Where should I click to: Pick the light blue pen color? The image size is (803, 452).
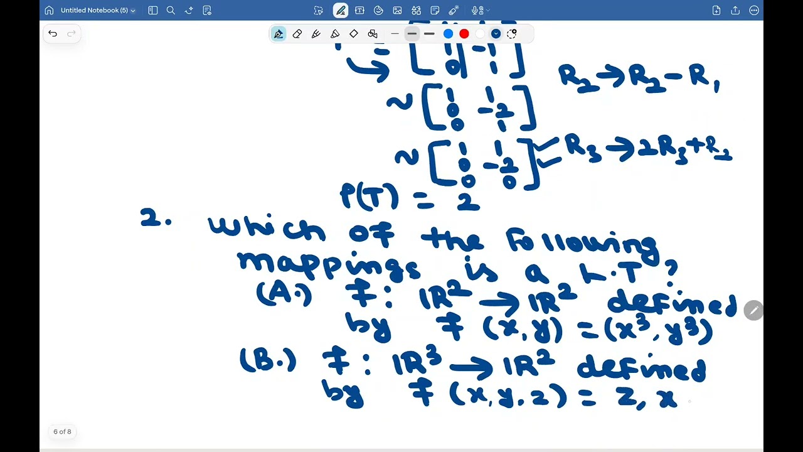[x=448, y=33]
